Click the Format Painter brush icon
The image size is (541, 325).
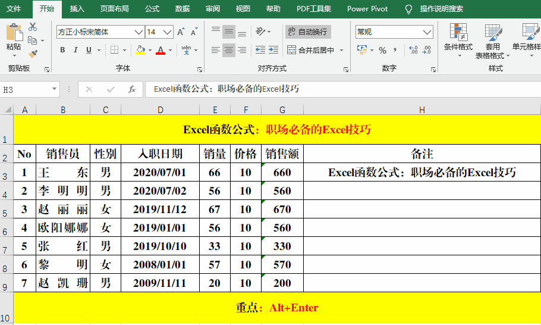(x=33, y=54)
